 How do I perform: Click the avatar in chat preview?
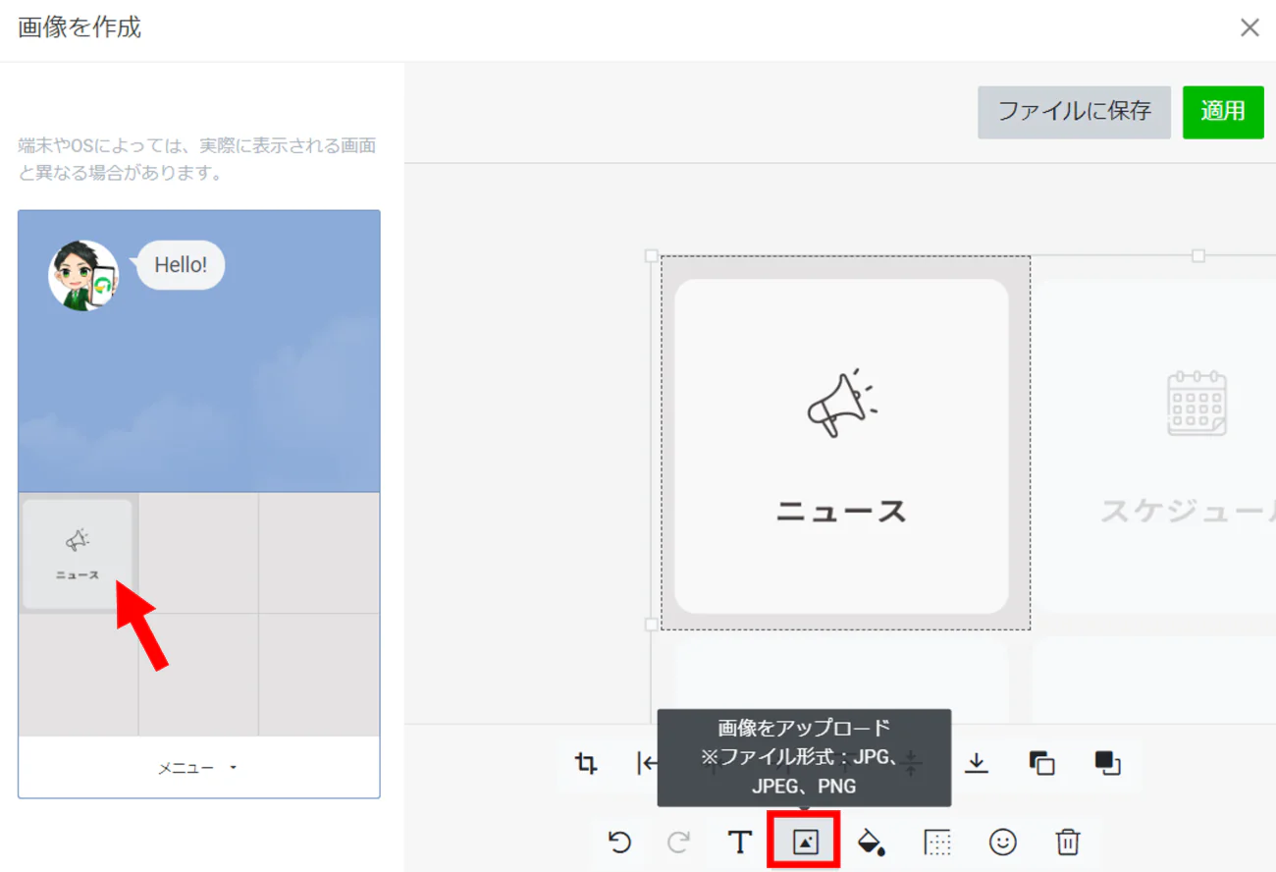(x=83, y=276)
